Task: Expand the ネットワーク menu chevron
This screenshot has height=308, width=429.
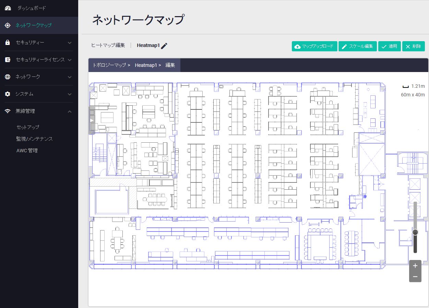Action: 70,77
